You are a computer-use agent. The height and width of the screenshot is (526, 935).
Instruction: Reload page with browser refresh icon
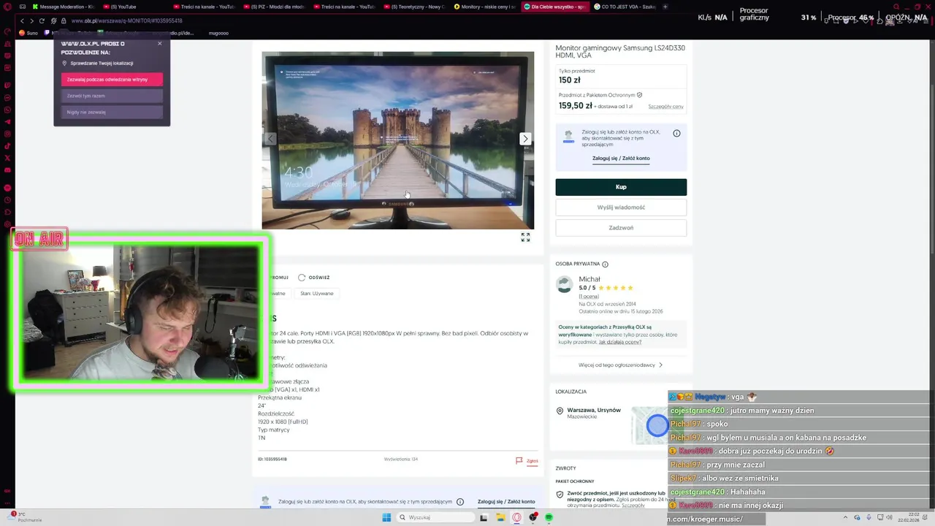pyautogui.click(x=42, y=20)
